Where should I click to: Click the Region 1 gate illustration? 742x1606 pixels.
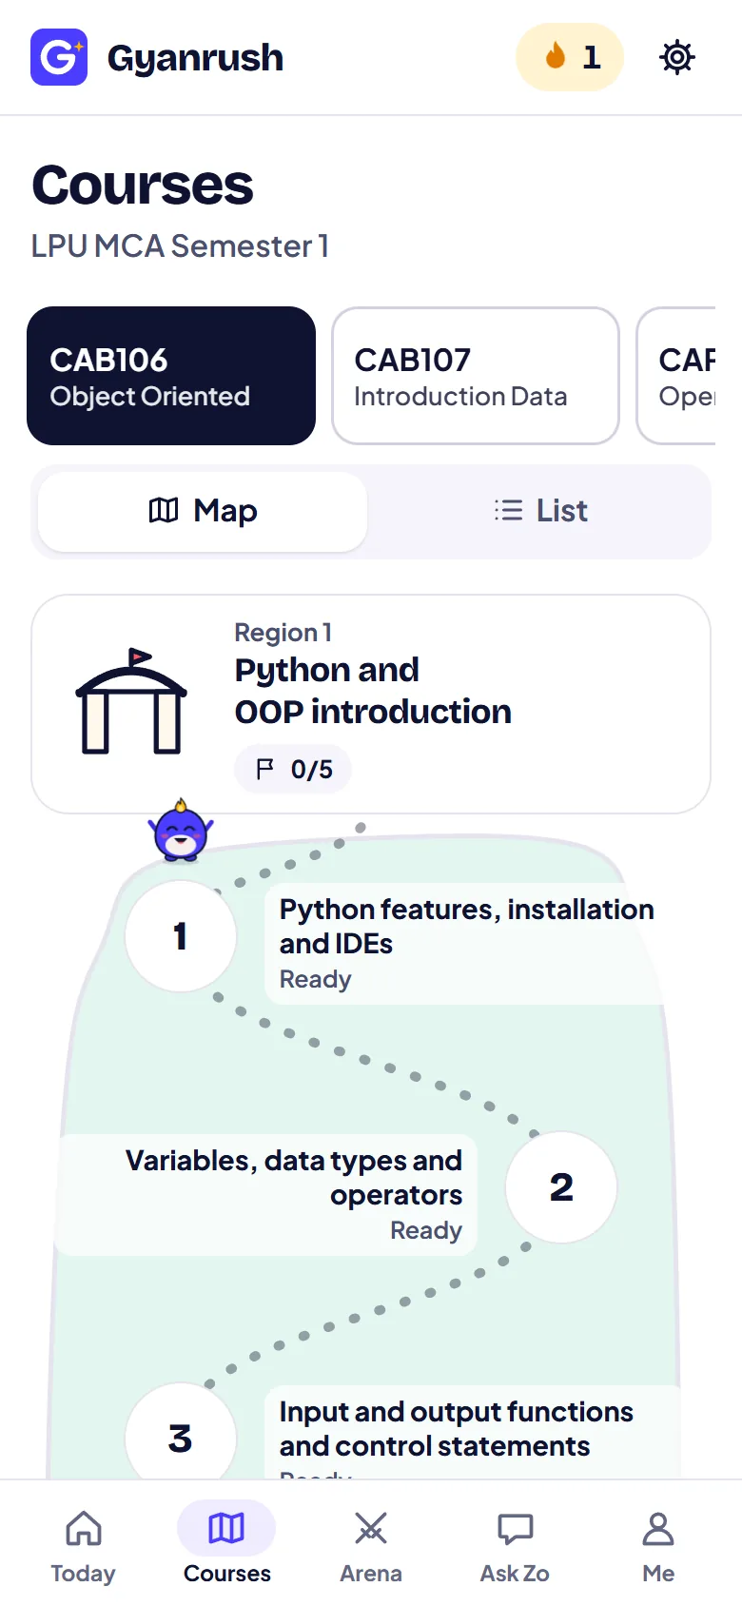(x=131, y=702)
